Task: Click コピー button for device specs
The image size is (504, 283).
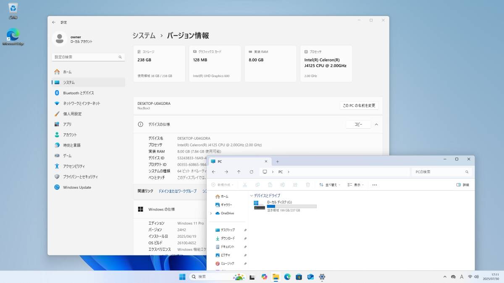Action: point(358,125)
